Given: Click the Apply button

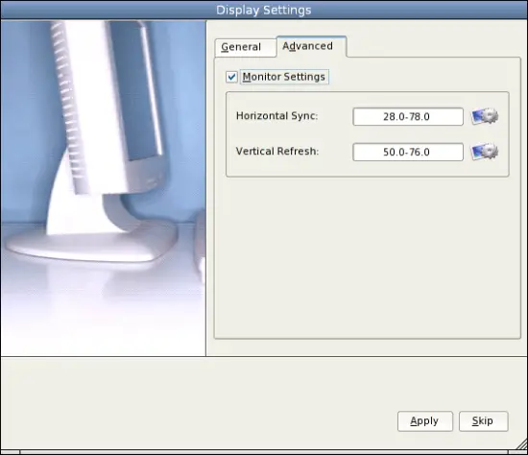Looking at the screenshot, I should [425, 421].
